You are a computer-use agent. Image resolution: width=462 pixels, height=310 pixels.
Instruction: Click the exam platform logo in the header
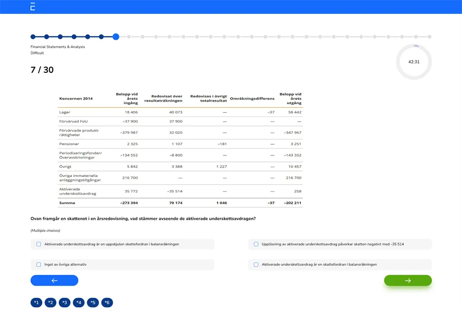tap(32, 7)
